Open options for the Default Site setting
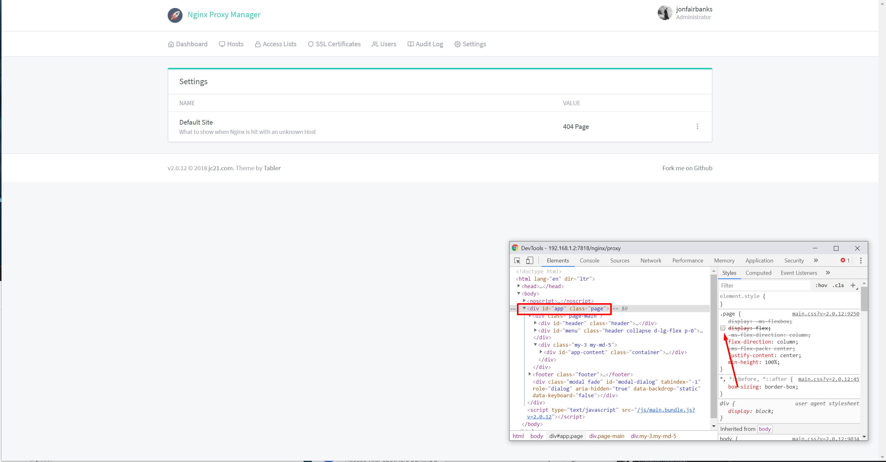The image size is (886, 462). coord(698,126)
